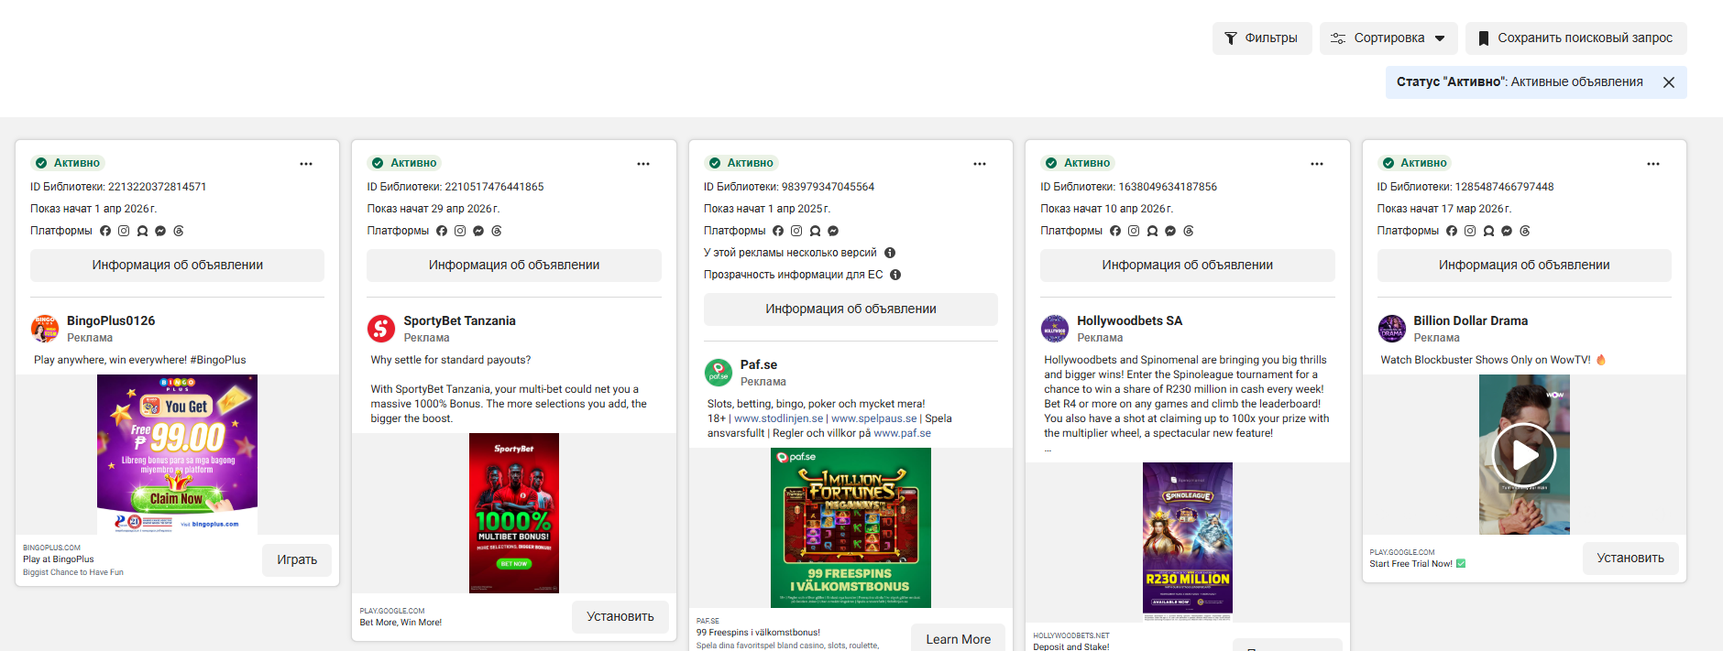
Task: Select text Показ начат 17 мар 2026 г.
Action: pos(1444,209)
